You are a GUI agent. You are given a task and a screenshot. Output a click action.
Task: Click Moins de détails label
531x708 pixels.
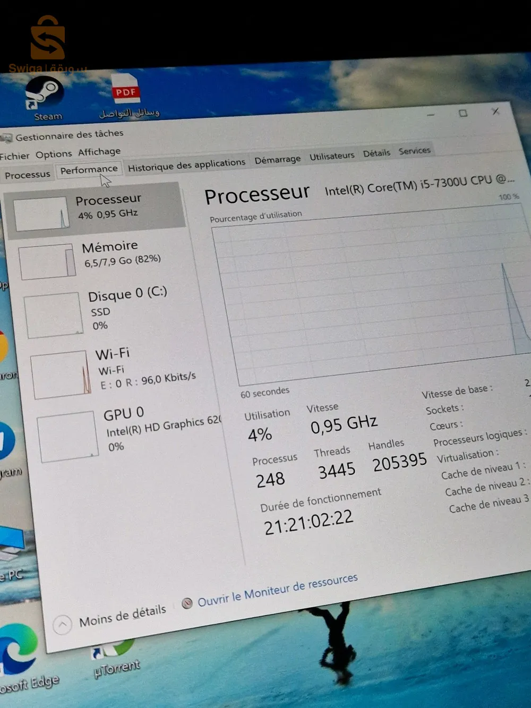pos(122,616)
